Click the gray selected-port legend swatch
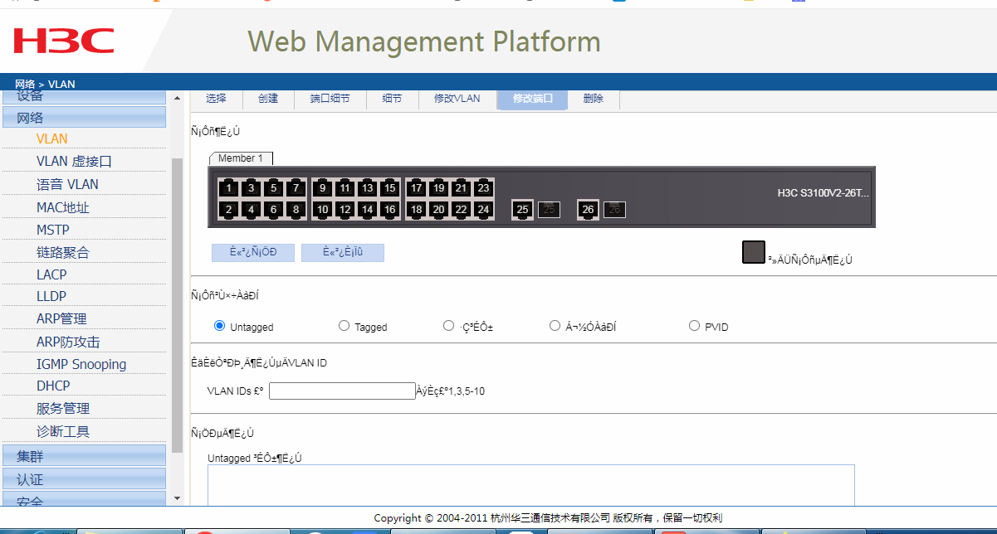Screen dimensions: 997x534 click(x=753, y=252)
